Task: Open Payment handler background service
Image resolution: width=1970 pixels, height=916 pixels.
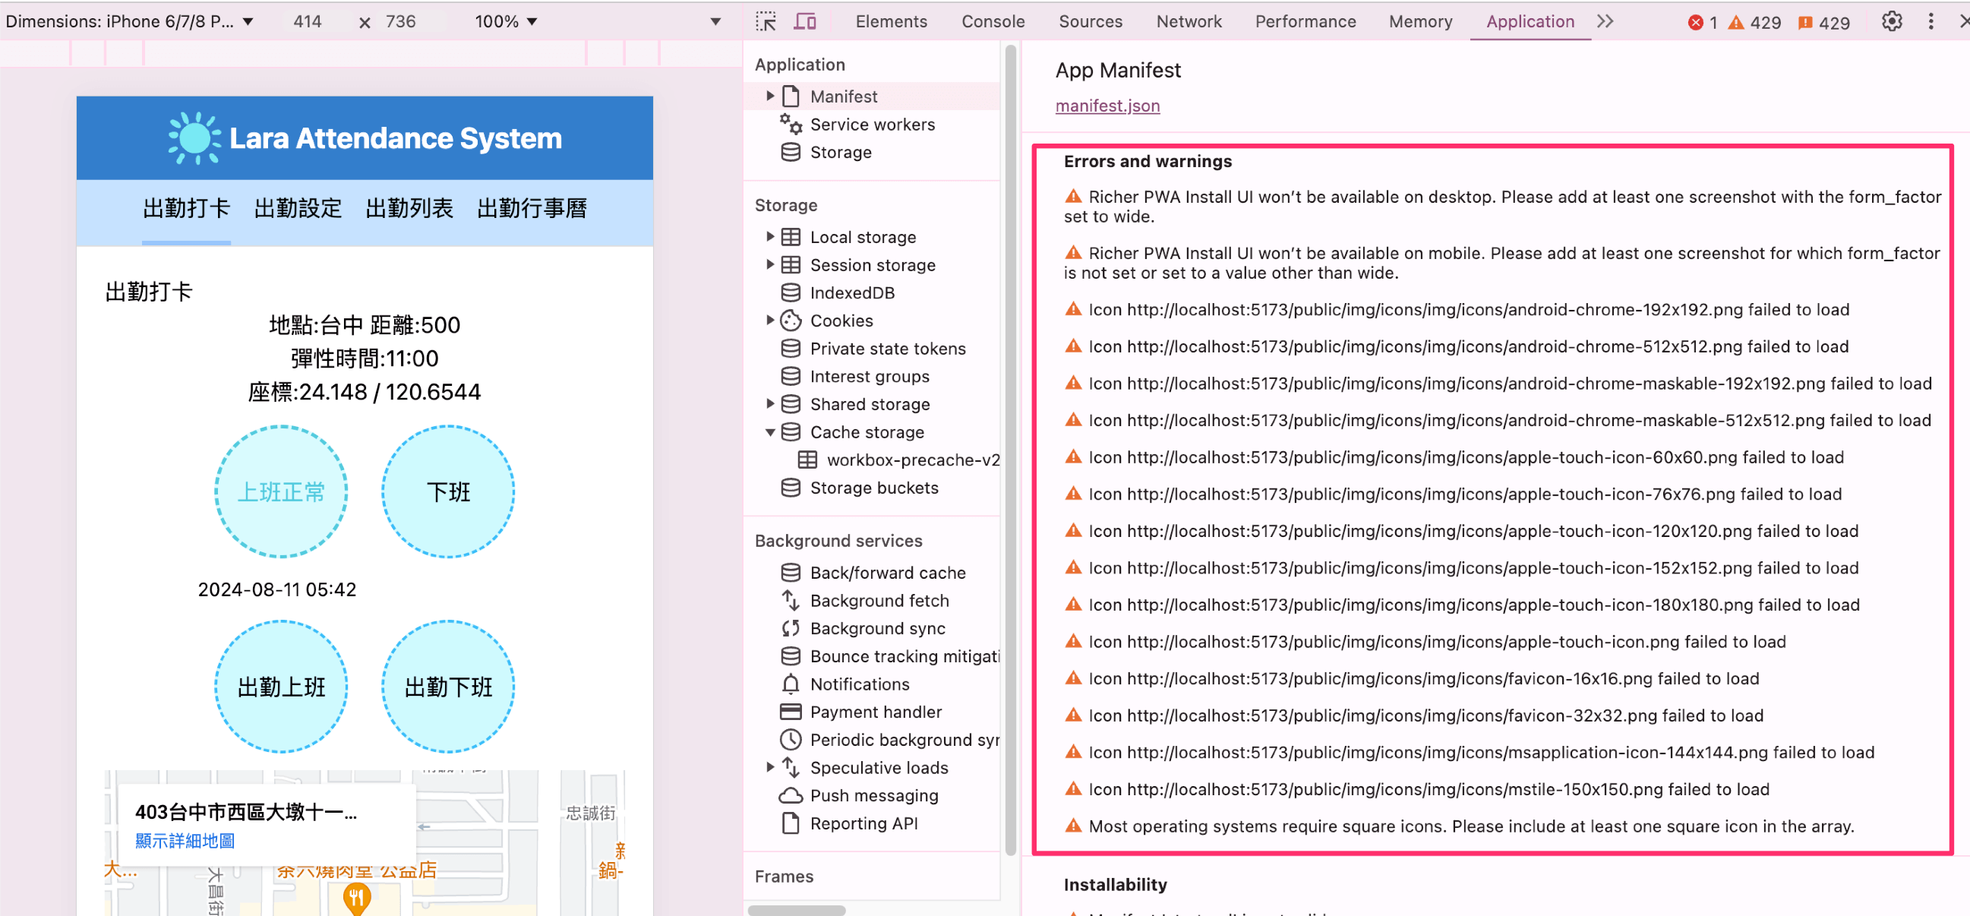Action: 876,712
